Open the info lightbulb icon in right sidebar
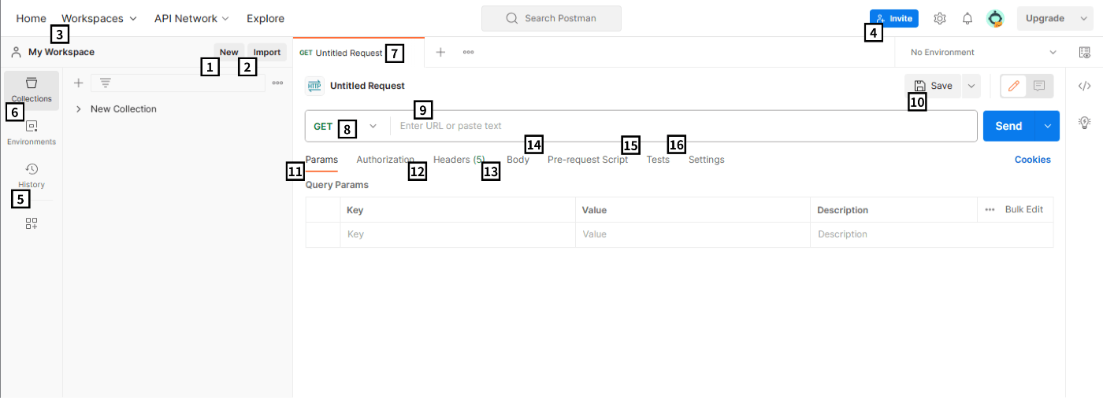1103x398 pixels. coord(1084,122)
